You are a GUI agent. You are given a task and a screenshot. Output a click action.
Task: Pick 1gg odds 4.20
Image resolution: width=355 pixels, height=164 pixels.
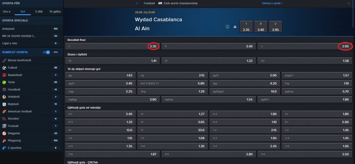(245, 83)
